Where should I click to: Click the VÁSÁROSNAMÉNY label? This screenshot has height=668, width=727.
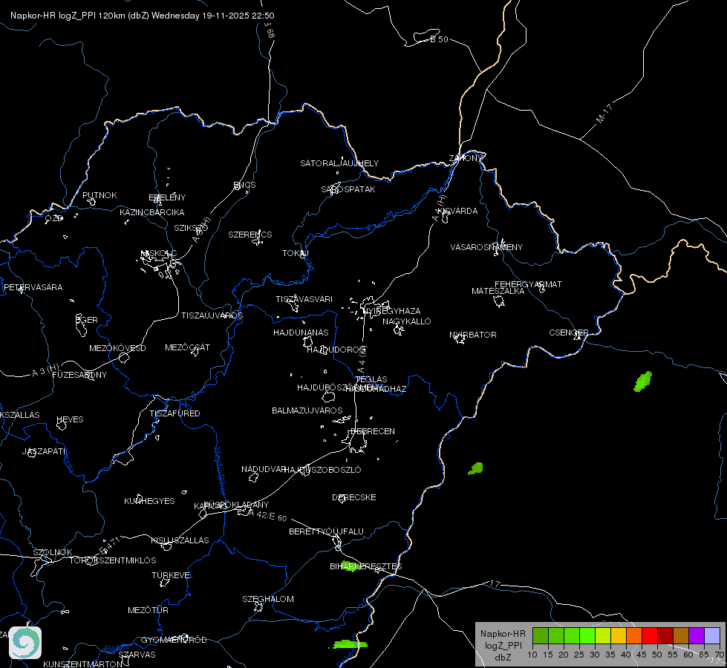click(x=486, y=247)
